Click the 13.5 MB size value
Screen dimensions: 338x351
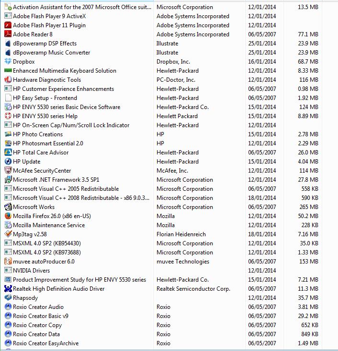click(308, 7)
